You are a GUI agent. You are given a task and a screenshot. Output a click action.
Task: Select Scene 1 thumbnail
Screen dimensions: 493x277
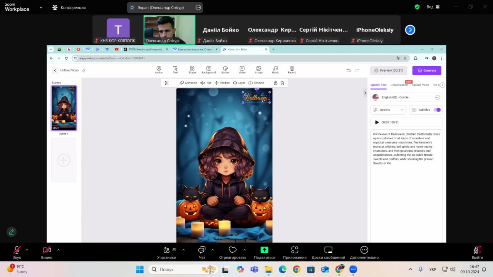point(64,108)
